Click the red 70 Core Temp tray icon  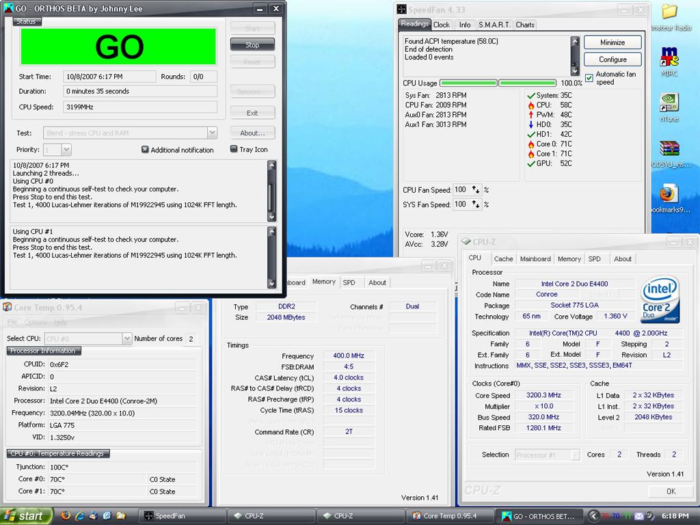click(x=606, y=516)
